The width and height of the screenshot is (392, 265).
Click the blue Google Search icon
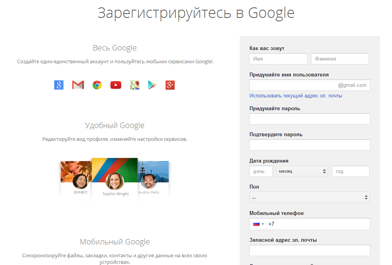pyautogui.click(x=59, y=85)
